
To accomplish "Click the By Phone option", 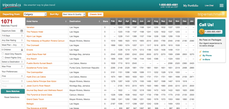I will pyautogui.click(x=207, y=55).
